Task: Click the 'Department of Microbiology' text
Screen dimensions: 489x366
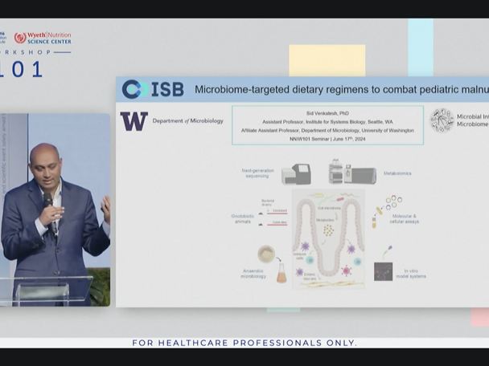Action: pyautogui.click(x=188, y=121)
